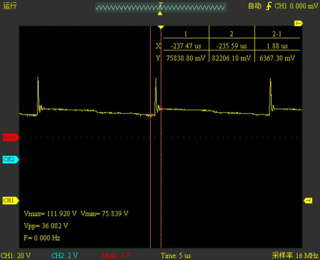Click the cursor 2-1 delta 1.88 us cell
Screen dimensions: 320x260
277,46
